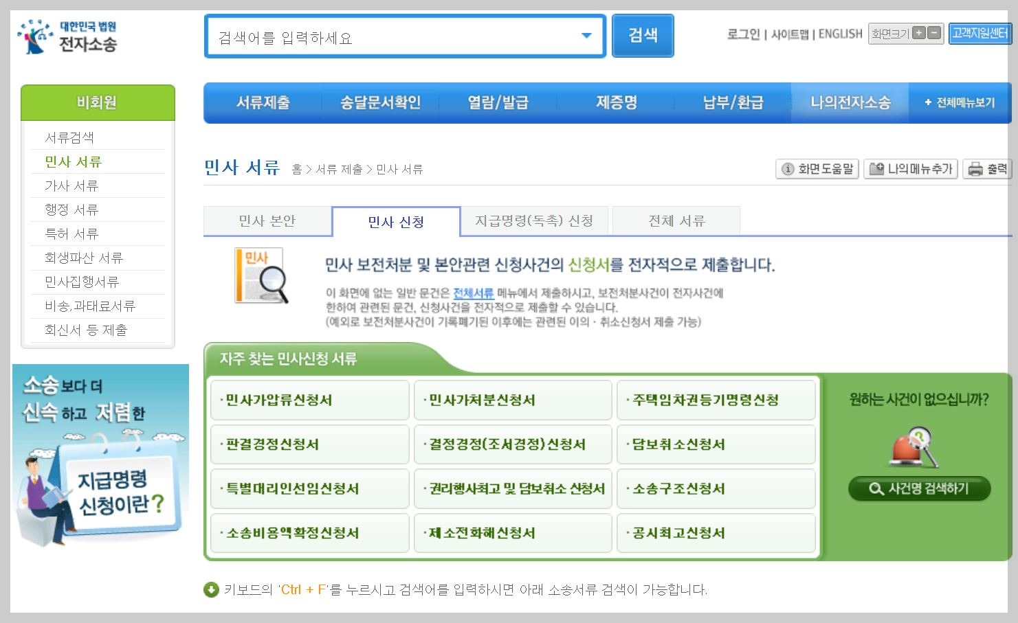This screenshot has width=1018, height=623.
Task: Open 담보취소신청서
Action: tap(716, 444)
